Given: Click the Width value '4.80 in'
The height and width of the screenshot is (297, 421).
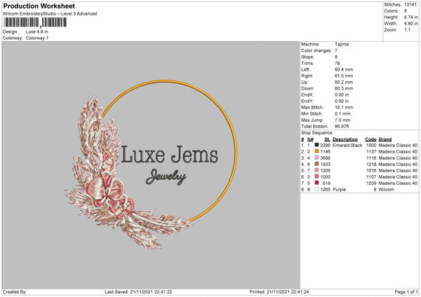Looking at the screenshot, I should tap(410, 24).
